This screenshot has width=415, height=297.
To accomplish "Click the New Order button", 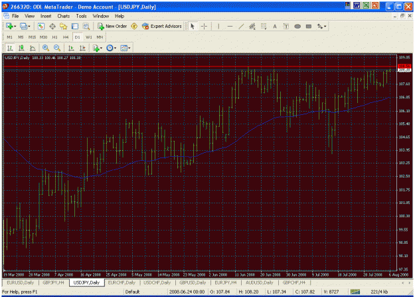I will (x=112, y=26).
